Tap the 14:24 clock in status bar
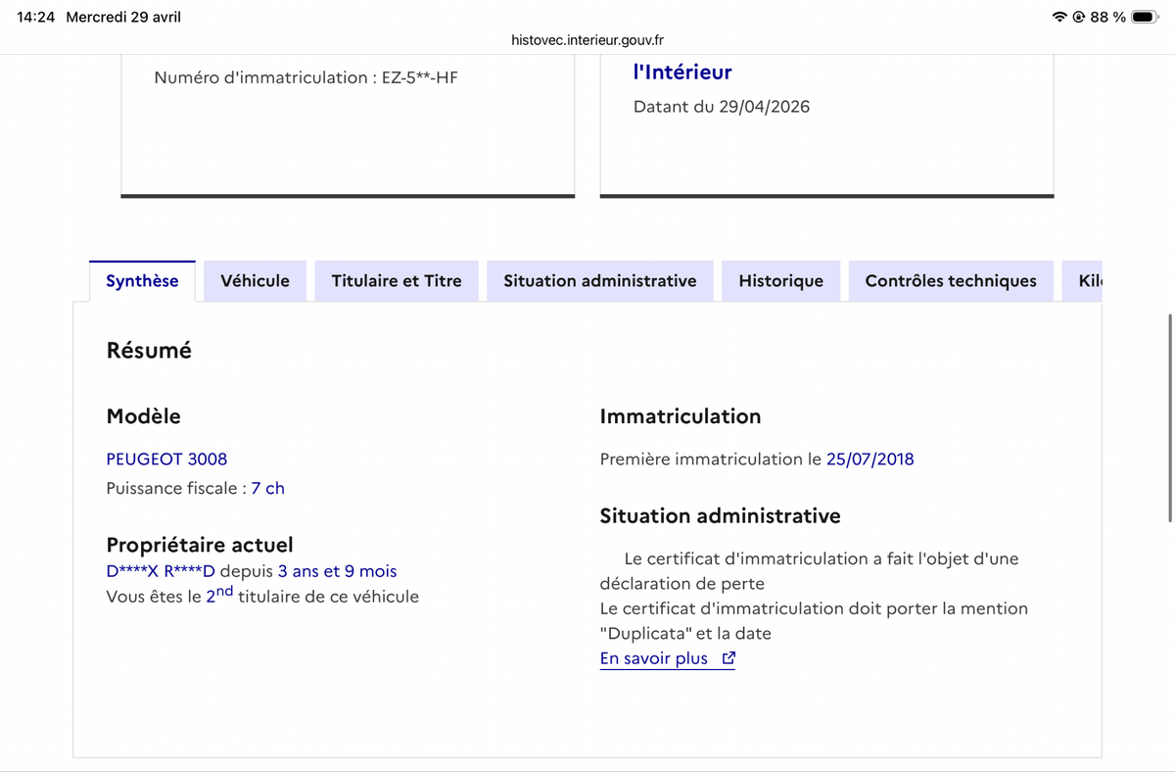The height and width of the screenshot is (772, 1175). coord(35,17)
